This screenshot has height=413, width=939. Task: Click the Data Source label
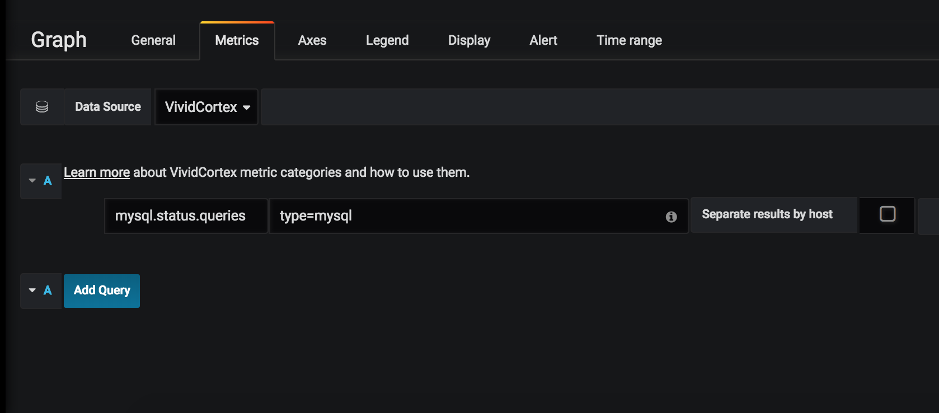pos(108,107)
